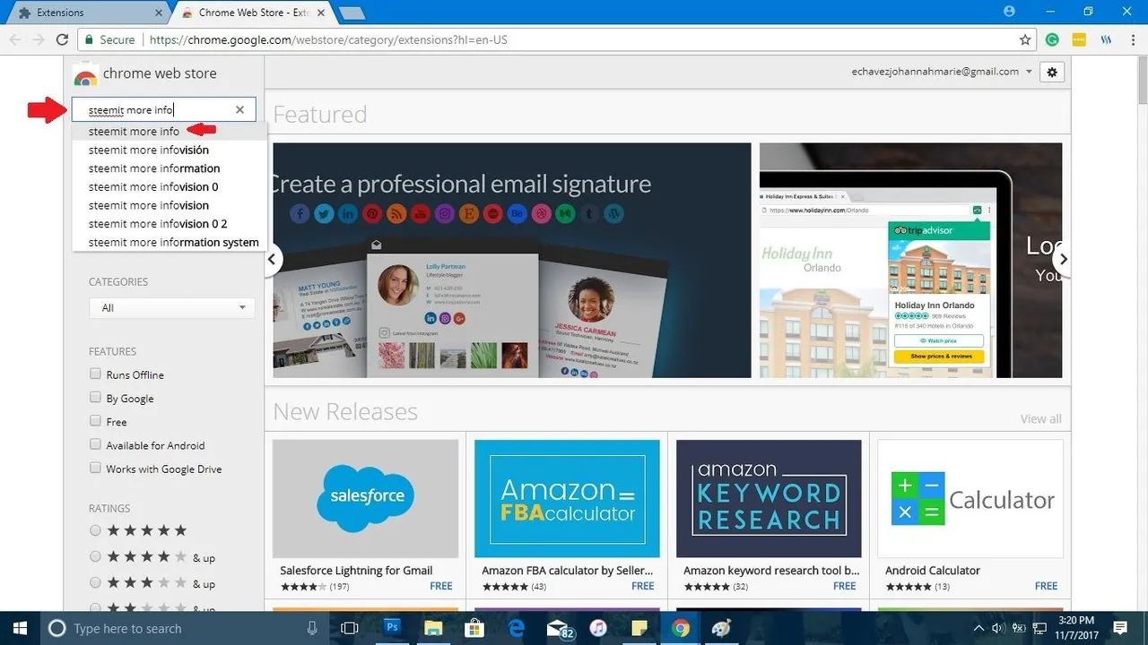Image resolution: width=1148 pixels, height=645 pixels.
Task: Open the email signature featured banner
Action: coord(512,260)
